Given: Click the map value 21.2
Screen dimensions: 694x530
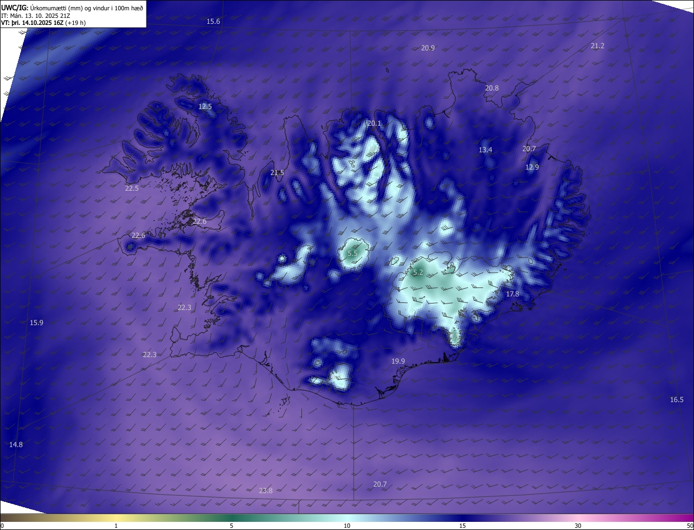Looking at the screenshot, I should [x=597, y=46].
